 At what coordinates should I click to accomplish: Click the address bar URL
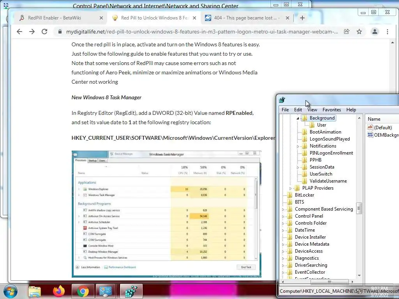(x=202, y=32)
